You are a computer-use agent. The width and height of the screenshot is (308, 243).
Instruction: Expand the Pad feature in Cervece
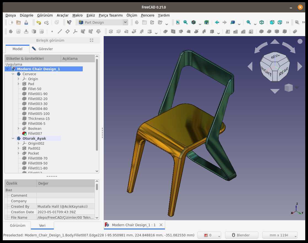pos(18,84)
